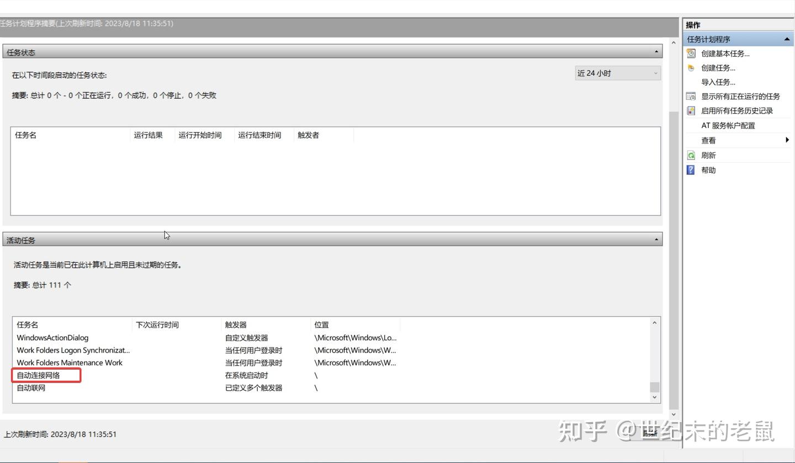Open help using the blue question mark icon
This screenshot has width=795, height=463.
[691, 169]
